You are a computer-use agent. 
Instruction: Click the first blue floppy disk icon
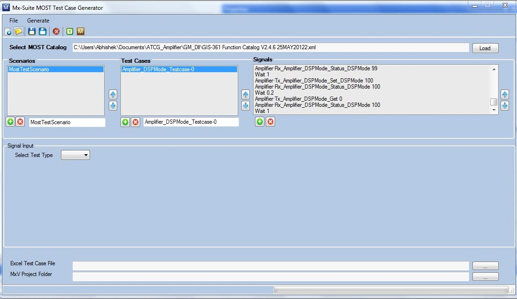coord(32,31)
